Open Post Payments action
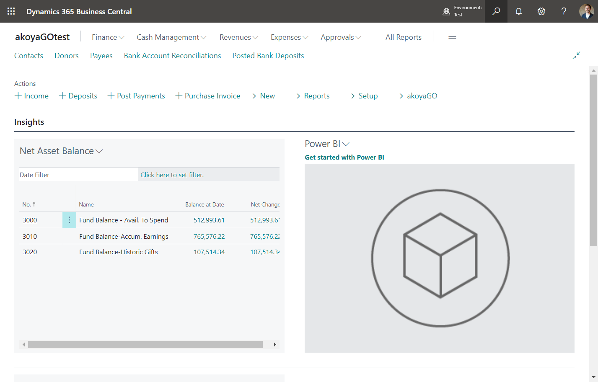 pyautogui.click(x=136, y=96)
